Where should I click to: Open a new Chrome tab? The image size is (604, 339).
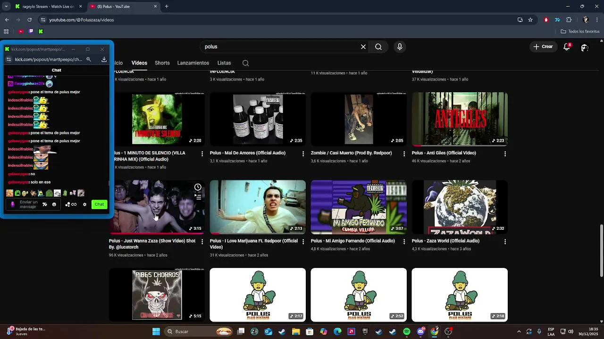(x=167, y=7)
